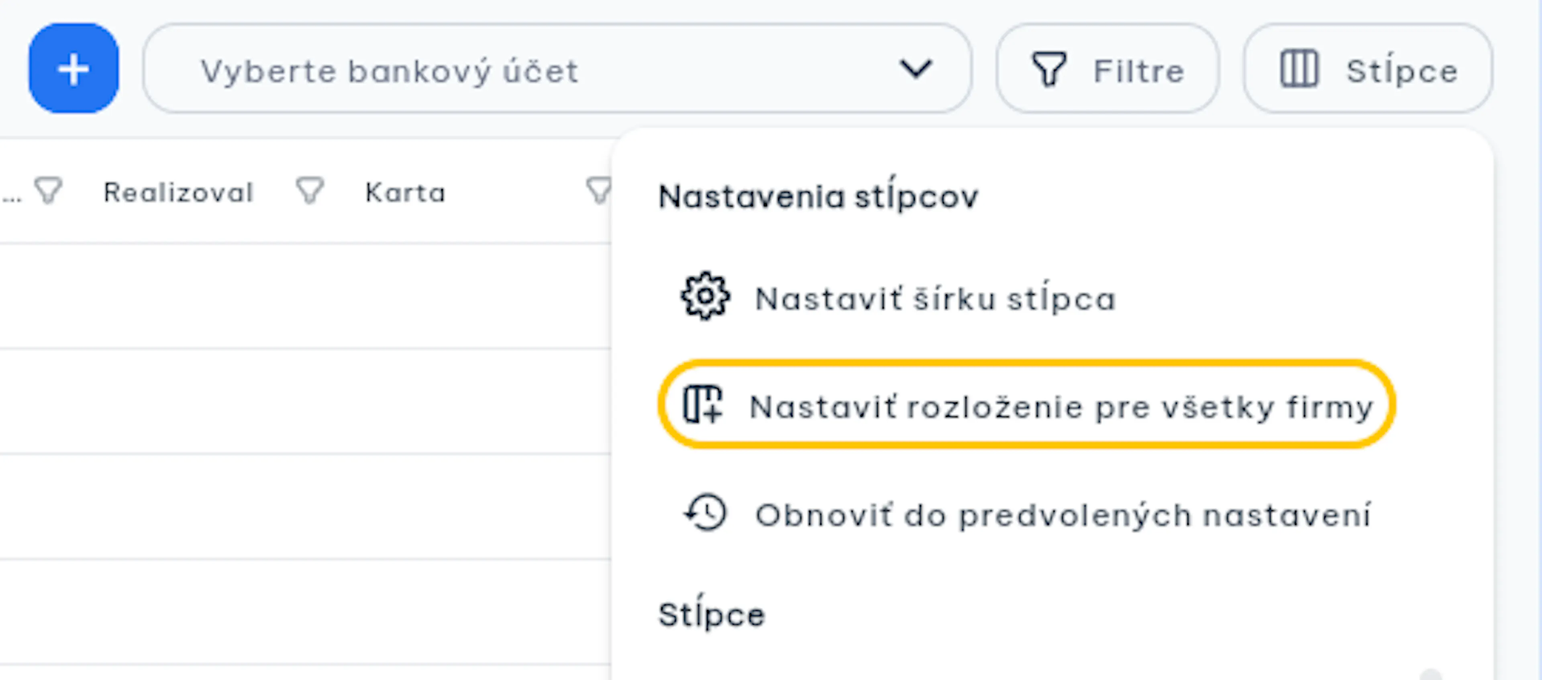Click funnel icon of the truncated column
1542x680 pixels.
[x=49, y=191]
